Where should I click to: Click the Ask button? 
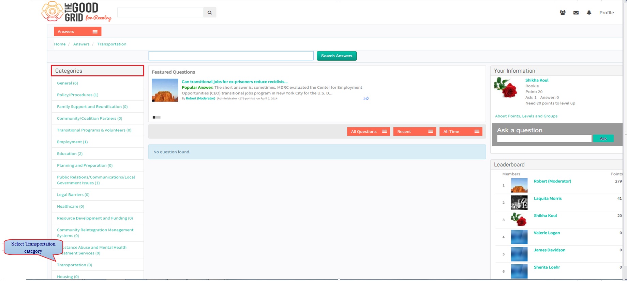pyautogui.click(x=603, y=138)
